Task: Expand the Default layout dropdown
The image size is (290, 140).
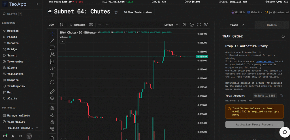Action: 171,25
